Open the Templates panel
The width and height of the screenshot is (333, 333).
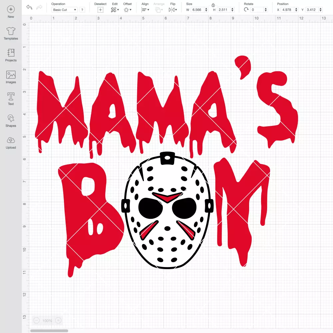(x=11, y=34)
